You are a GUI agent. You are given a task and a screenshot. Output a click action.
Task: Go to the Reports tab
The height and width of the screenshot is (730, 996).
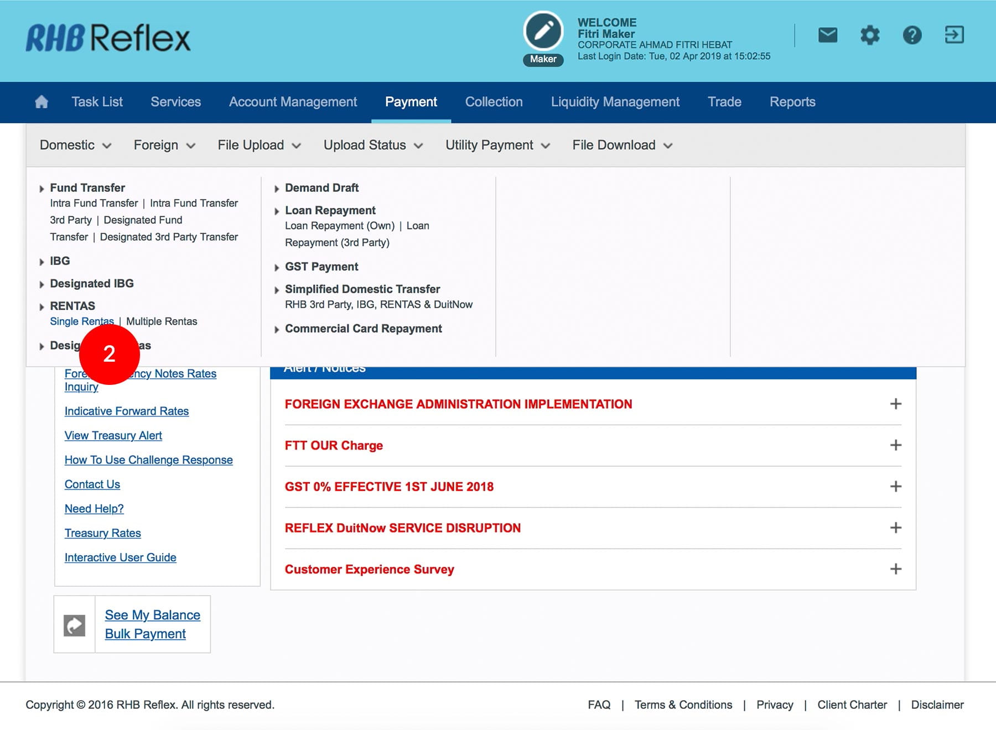pos(792,102)
